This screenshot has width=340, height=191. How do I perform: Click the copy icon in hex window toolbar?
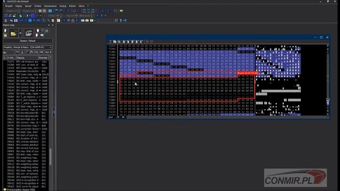[115, 41]
